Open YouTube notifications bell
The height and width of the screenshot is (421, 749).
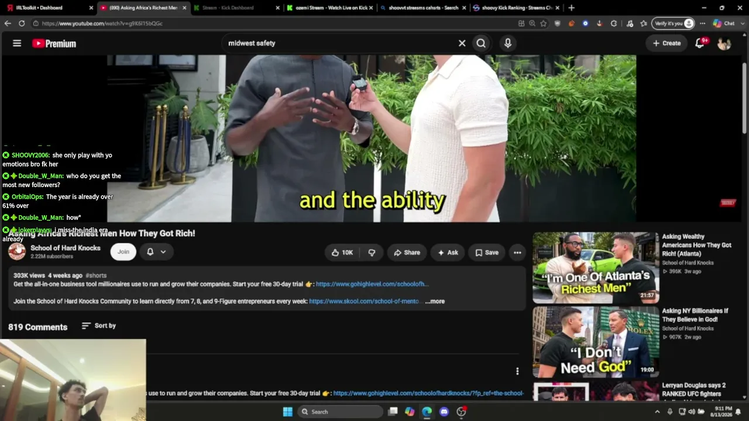point(700,43)
